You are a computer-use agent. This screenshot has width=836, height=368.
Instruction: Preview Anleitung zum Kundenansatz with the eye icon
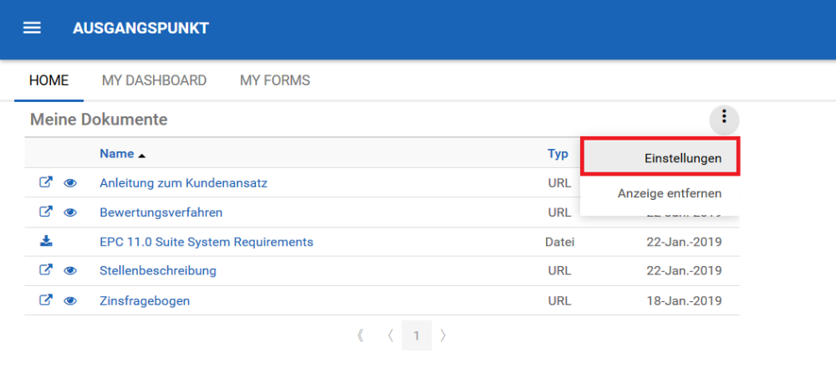[70, 183]
